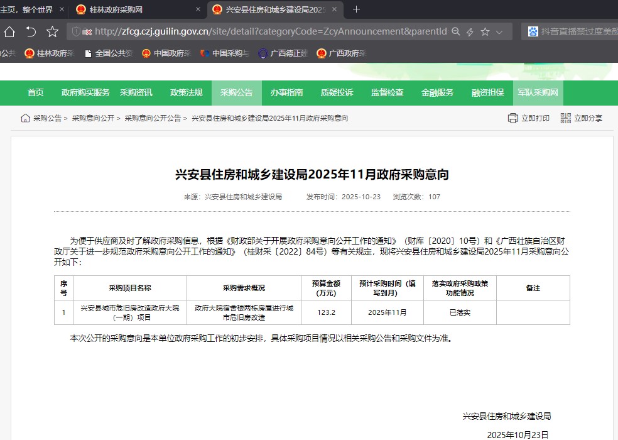The height and width of the screenshot is (440, 618).
Task: Click the home icon in the breadcrumb
Action: pos(25,118)
